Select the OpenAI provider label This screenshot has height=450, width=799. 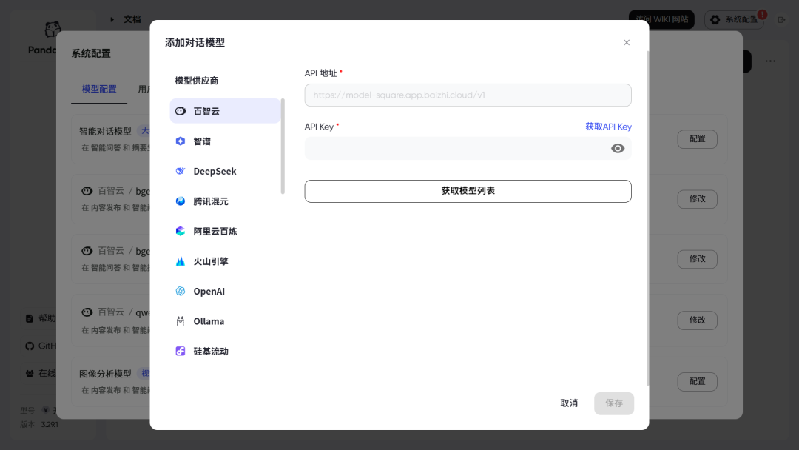tap(209, 291)
